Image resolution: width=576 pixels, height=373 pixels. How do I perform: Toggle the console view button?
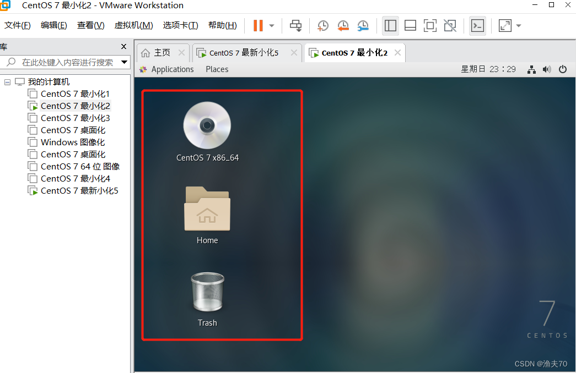(477, 26)
